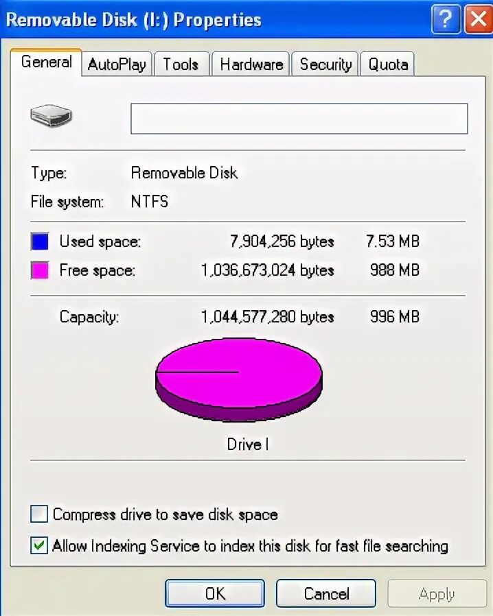Select the Hardware tab
493x616 pixels.
[251, 64]
